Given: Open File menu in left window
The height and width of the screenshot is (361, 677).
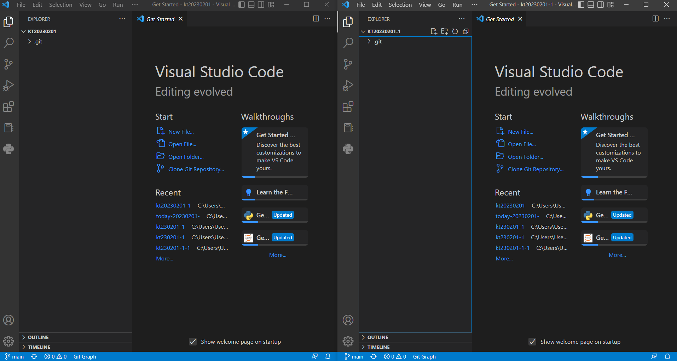Looking at the screenshot, I should 21,5.
